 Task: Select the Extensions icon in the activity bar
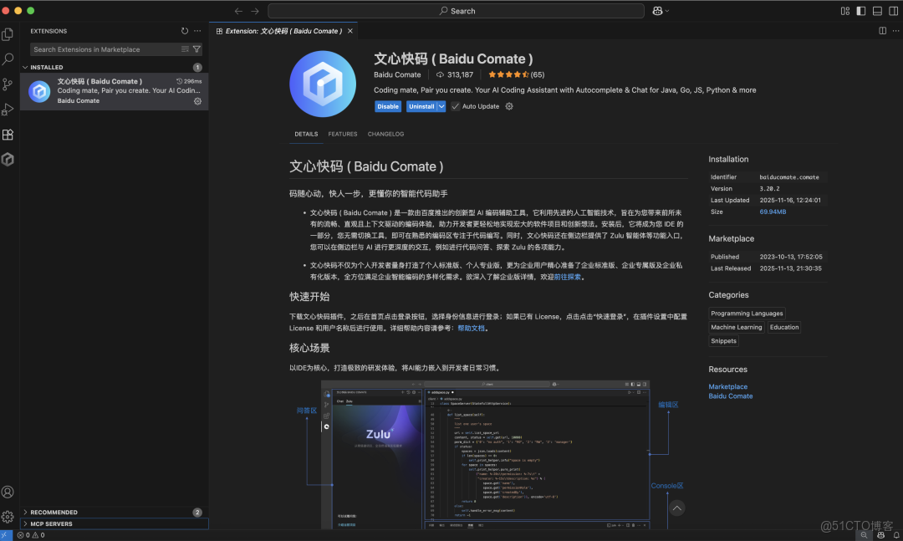click(x=9, y=134)
